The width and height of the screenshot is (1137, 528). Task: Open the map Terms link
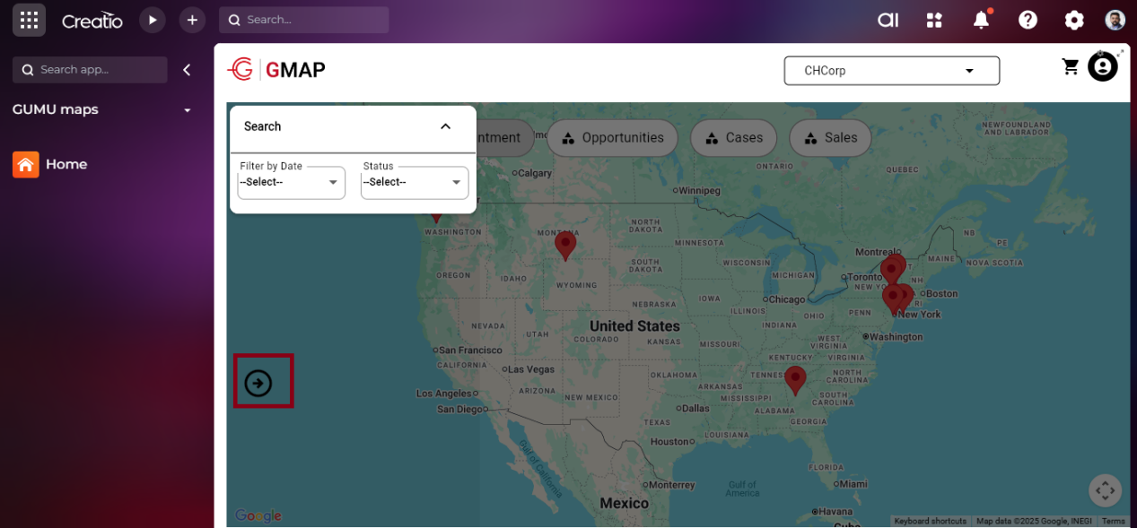click(1114, 522)
